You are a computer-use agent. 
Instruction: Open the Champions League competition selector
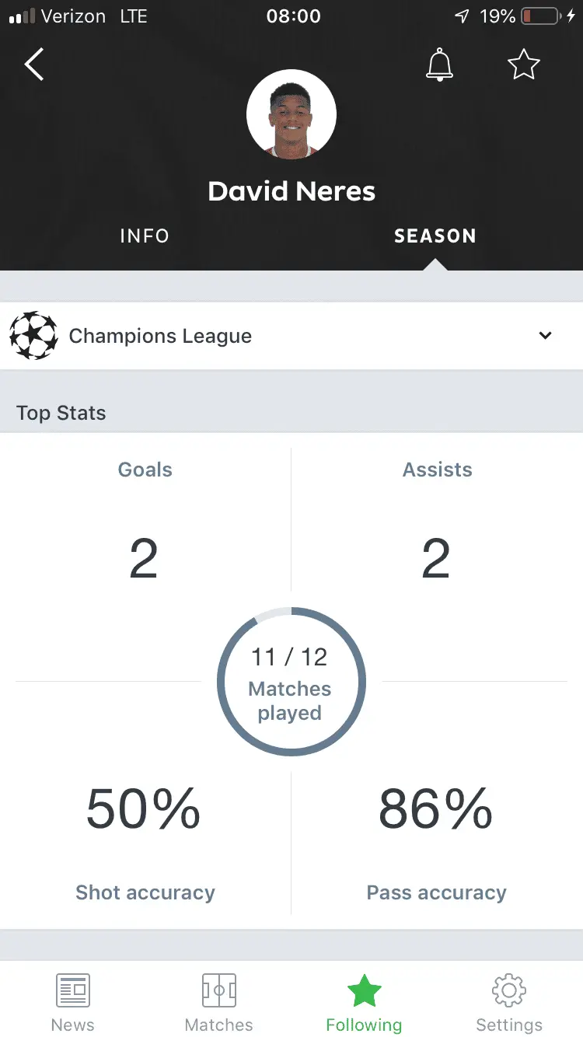click(291, 336)
